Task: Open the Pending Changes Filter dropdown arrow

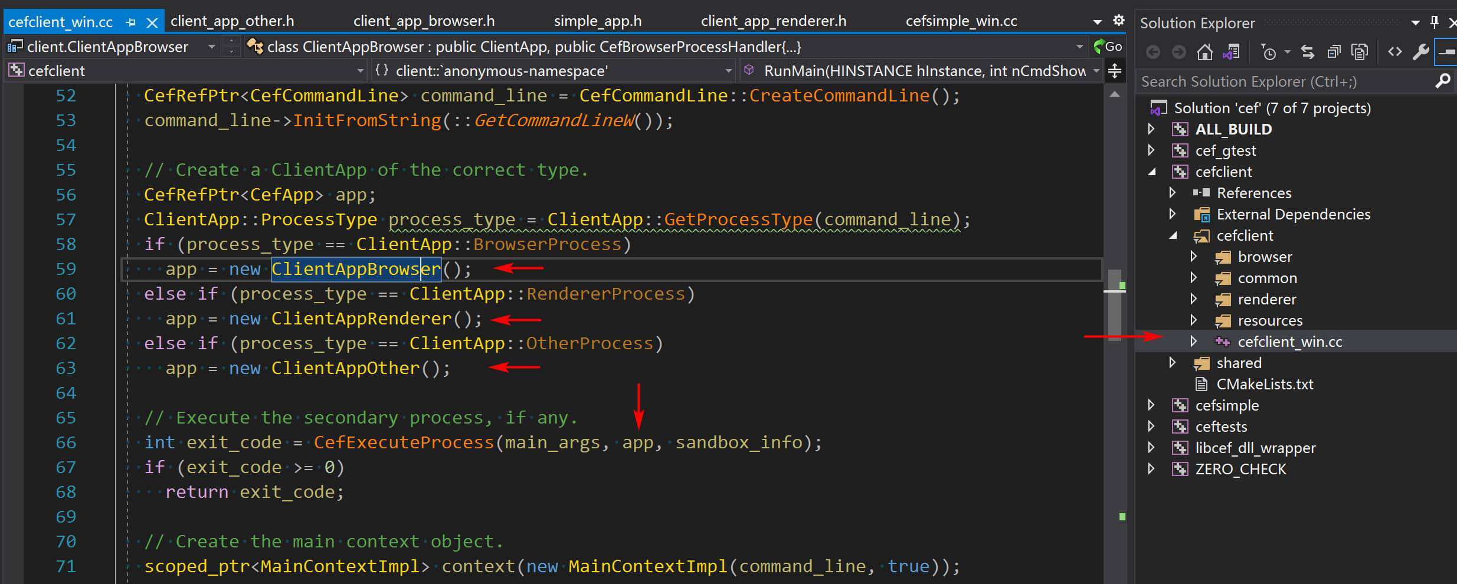Action: pos(1288,53)
